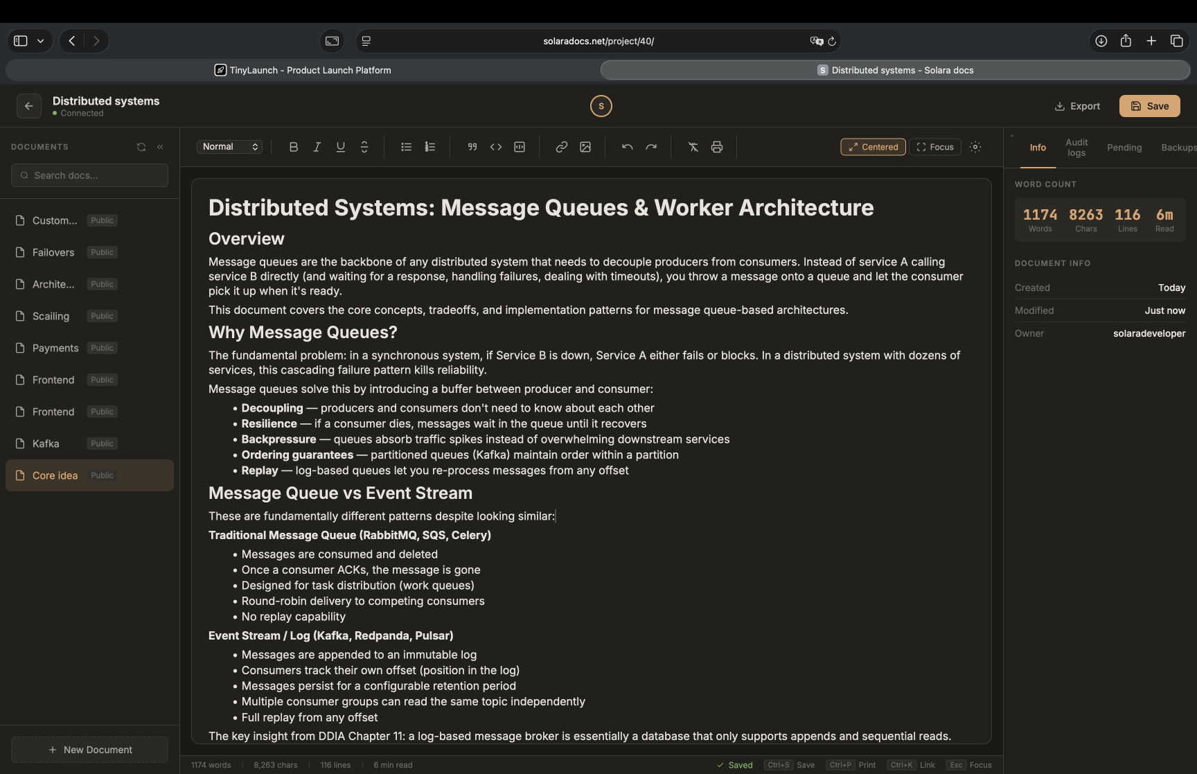This screenshot has height=774, width=1197.
Task: Create a New Document
Action: (90, 750)
